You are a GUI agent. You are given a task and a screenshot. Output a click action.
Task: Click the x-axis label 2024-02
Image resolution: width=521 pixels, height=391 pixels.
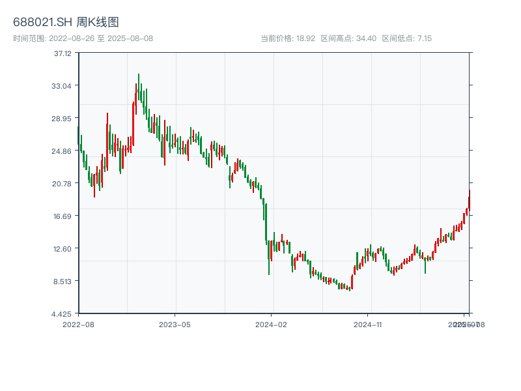[271, 325]
